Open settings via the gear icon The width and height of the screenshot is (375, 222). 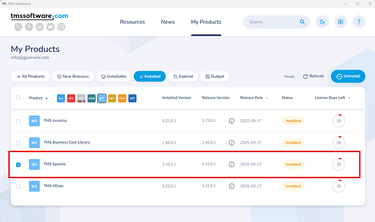341,22
